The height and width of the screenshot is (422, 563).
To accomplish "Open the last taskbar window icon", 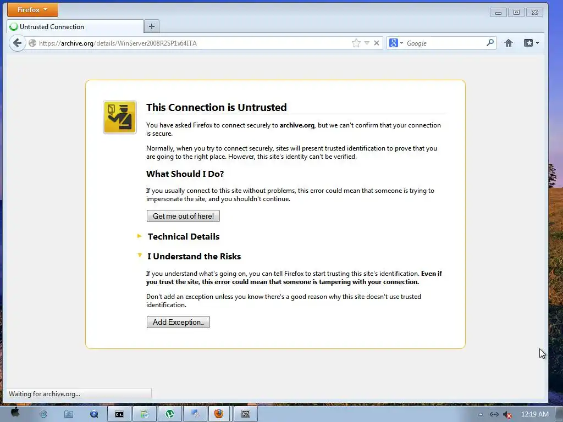I will click(246, 414).
